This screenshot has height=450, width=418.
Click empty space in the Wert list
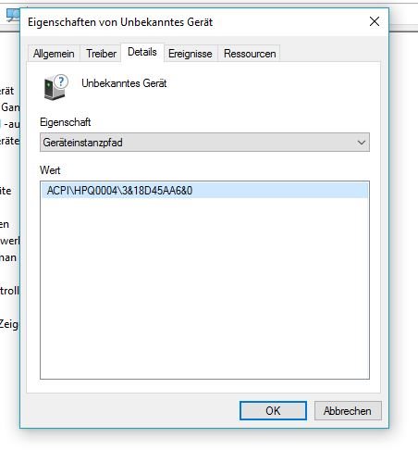click(204, 287)
